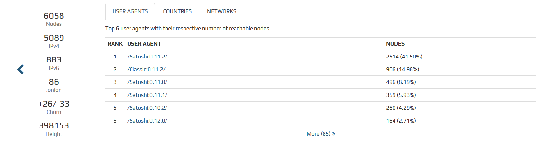Click the User Agent column header
The width and height of the screenshot is (543, 148).
coord(144,44)
